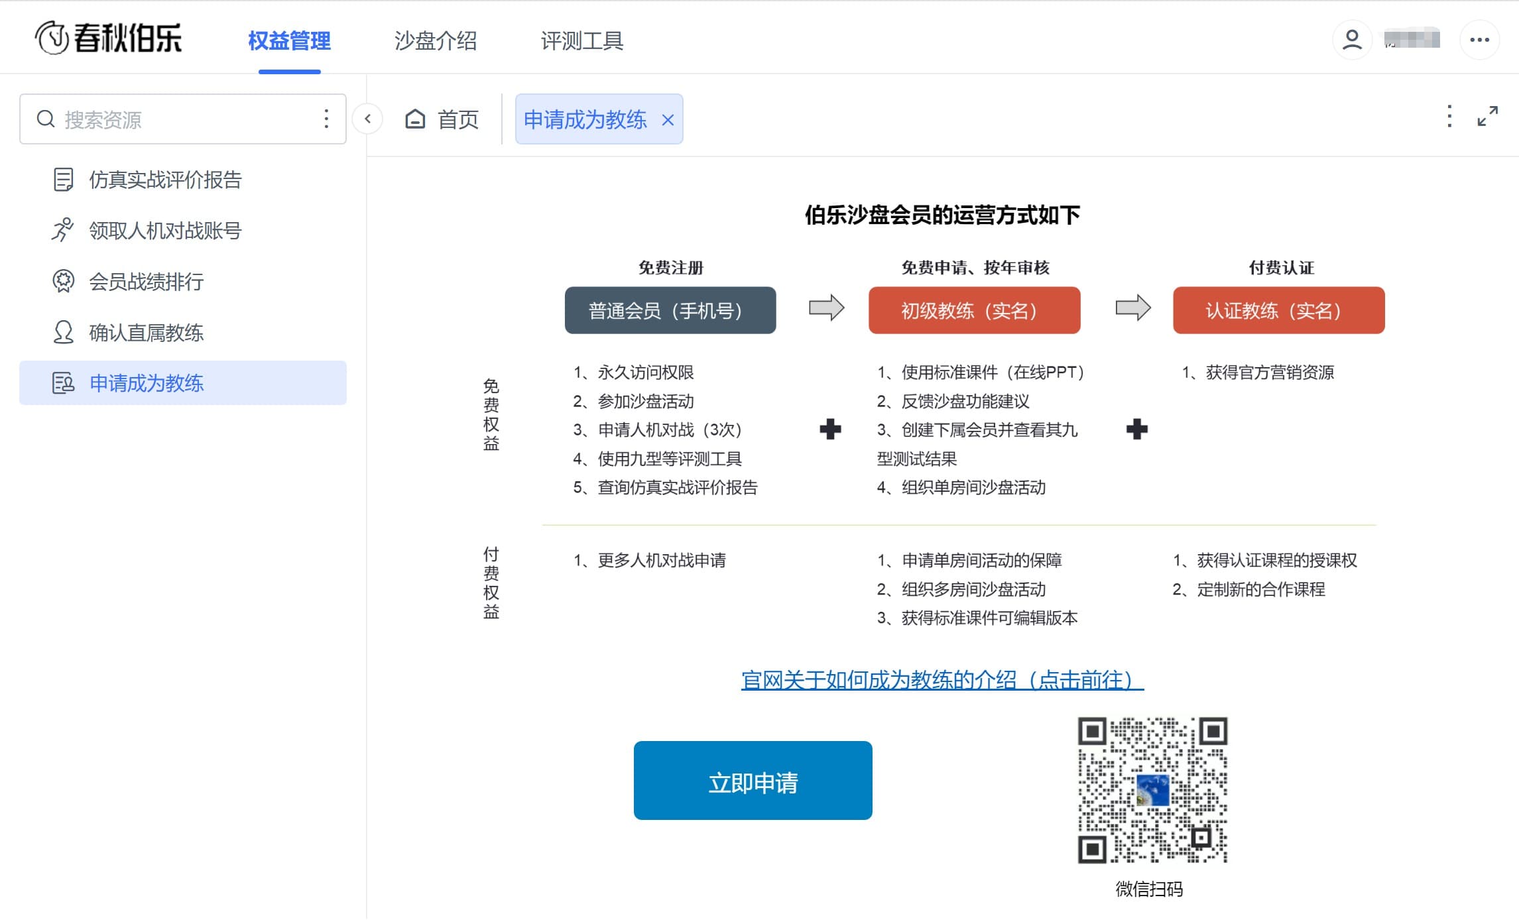
Task: Go to 首页 tab
Action: (442, 119)
